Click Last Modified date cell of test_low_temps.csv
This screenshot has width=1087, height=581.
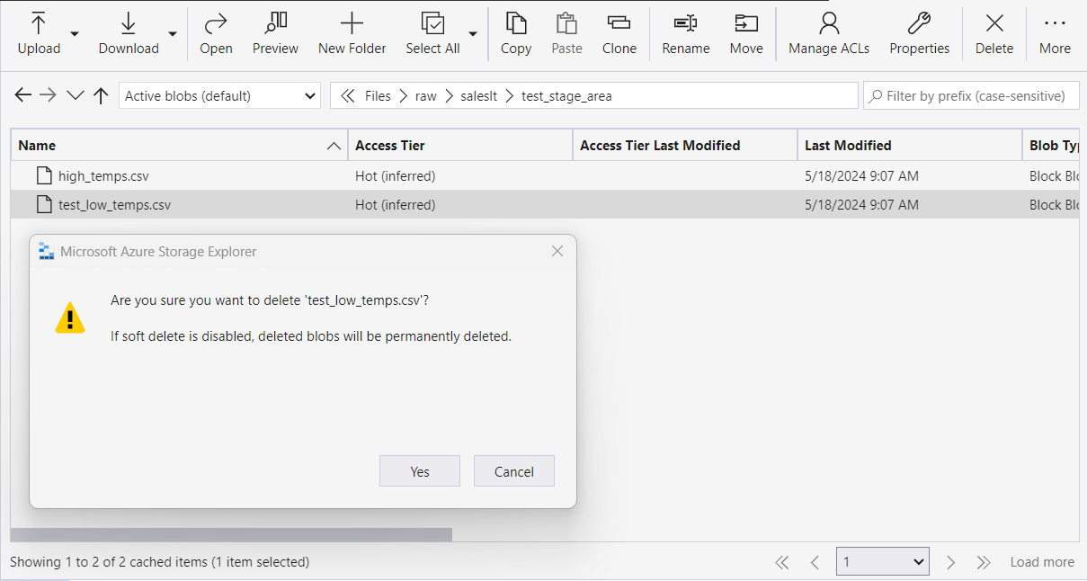click(861, 204)
